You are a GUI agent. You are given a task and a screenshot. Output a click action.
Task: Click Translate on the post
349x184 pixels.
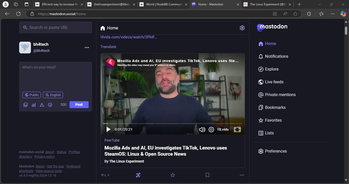point(108,47)
